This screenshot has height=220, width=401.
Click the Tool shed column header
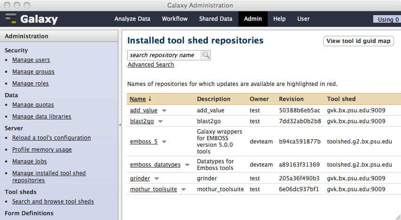tap(341, 99)
